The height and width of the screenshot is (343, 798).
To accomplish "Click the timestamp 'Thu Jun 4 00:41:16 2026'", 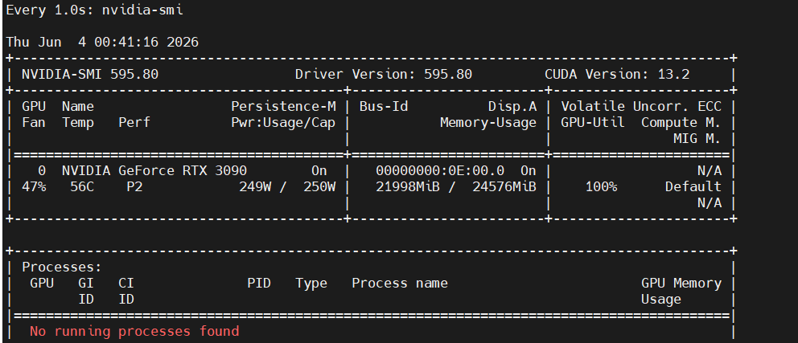I will pyautogui.click(x=102, y=43).
